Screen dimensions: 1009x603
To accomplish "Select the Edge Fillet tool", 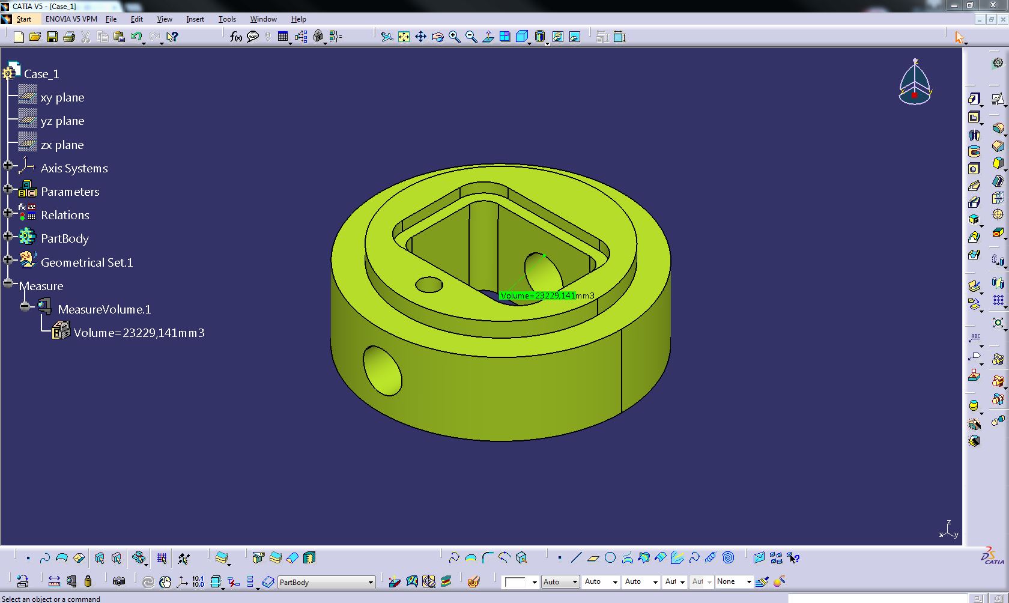I will (998, 129).
